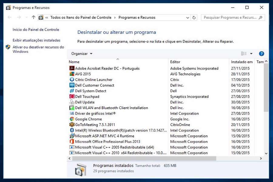Click the GoToMeeting flower icon

(x=72, y=125)
